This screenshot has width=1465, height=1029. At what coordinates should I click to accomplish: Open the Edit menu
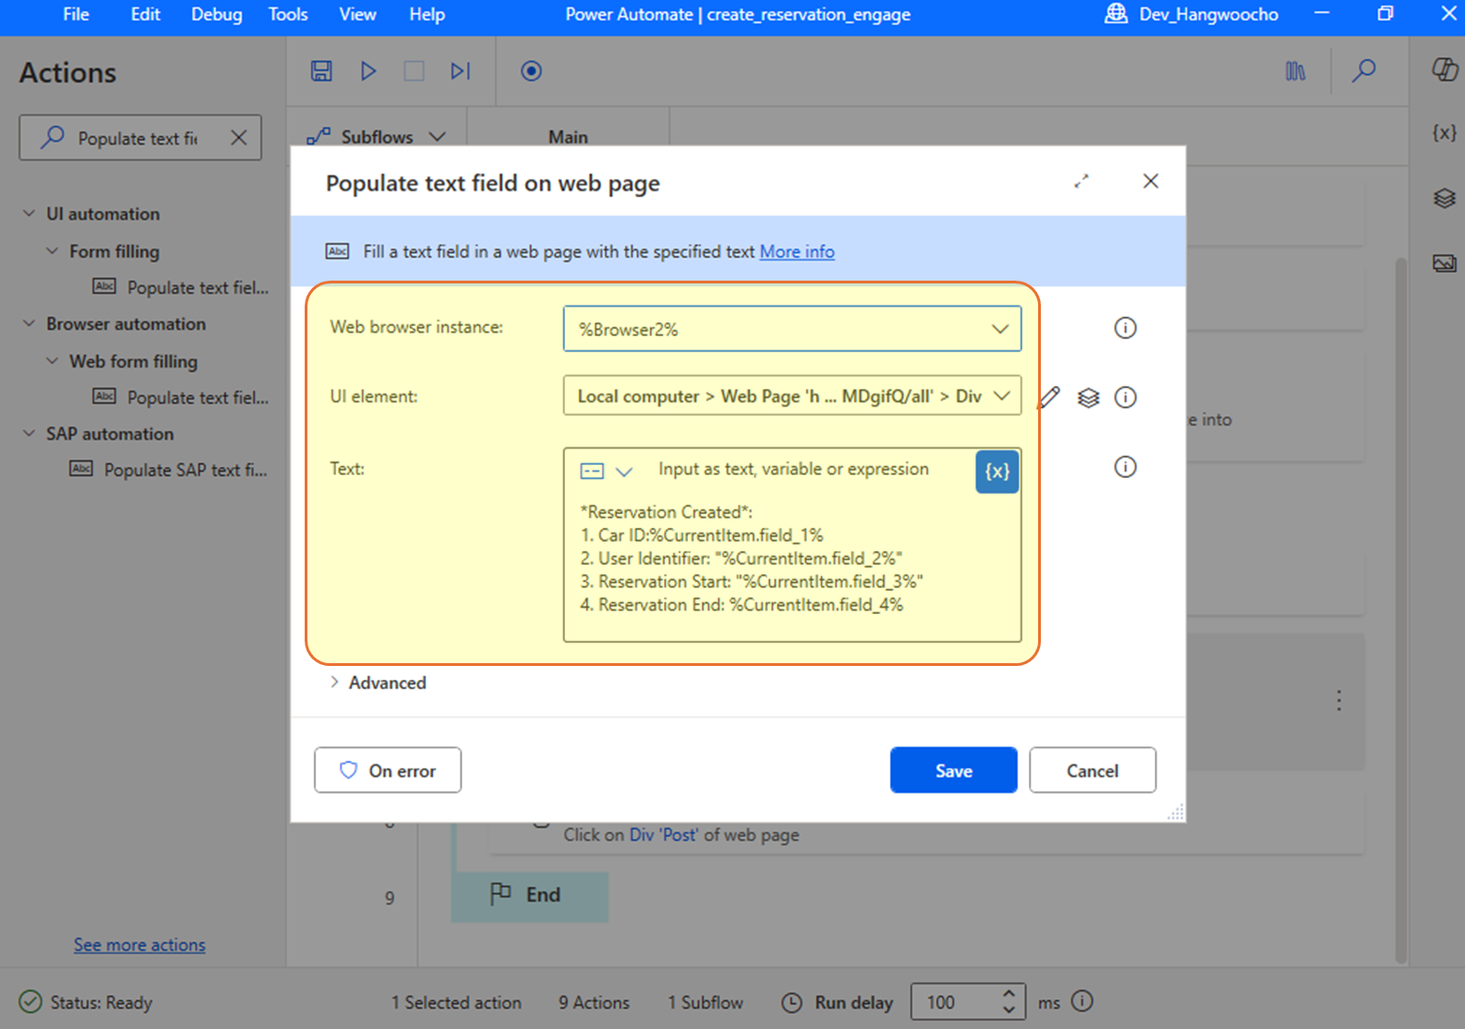coord(145,15)
